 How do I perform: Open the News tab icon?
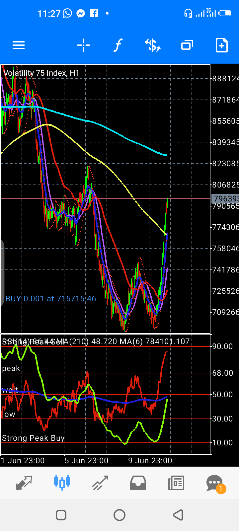click(x=176, y=483)
